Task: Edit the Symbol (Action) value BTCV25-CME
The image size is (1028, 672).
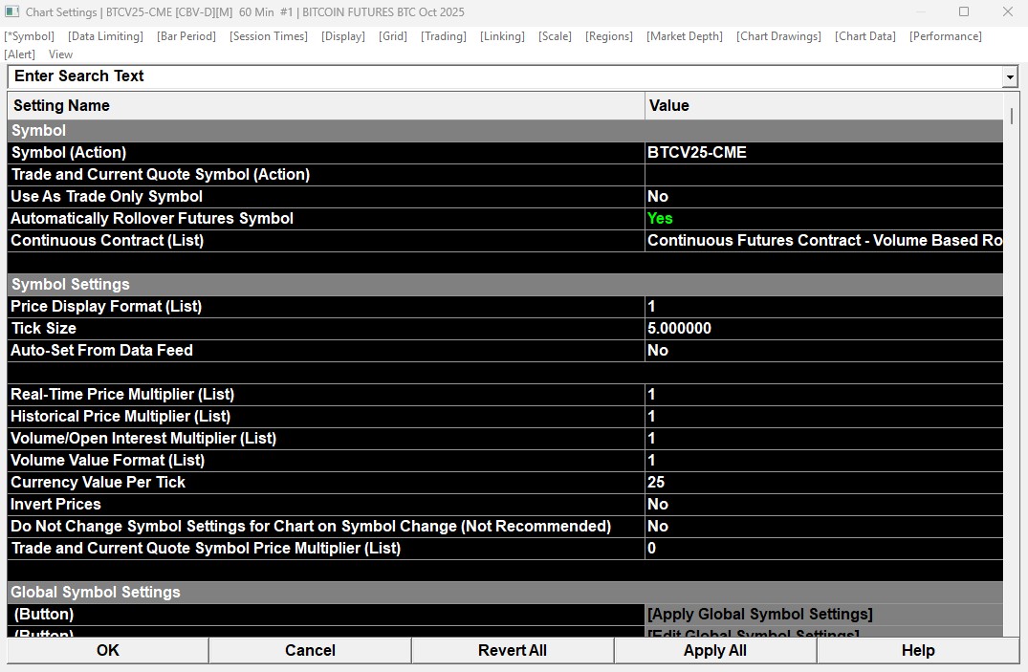Action: click(x=824, y=153)
